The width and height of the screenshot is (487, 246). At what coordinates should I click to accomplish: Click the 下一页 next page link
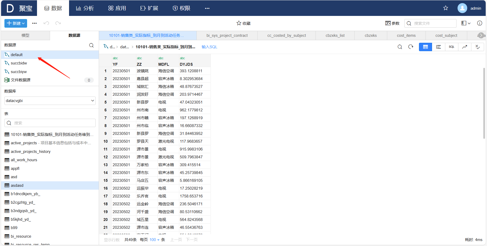coord(192,240)
